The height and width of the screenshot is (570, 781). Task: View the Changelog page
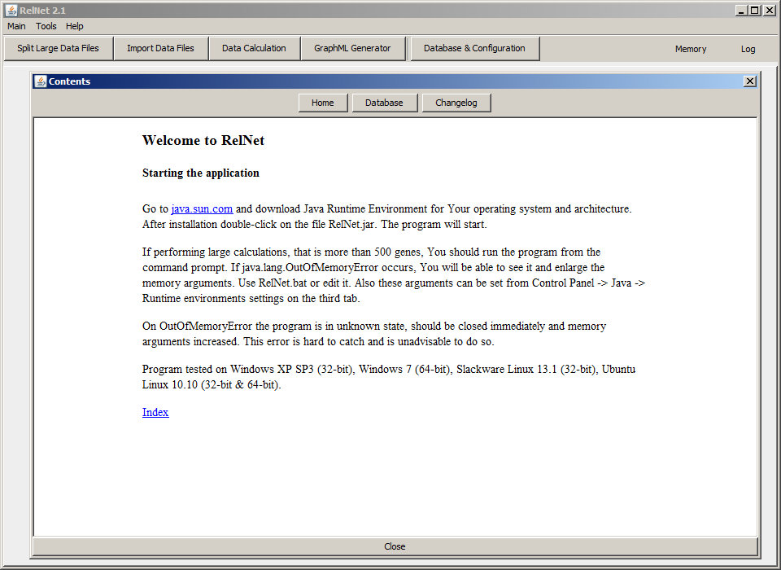point(456,103)
